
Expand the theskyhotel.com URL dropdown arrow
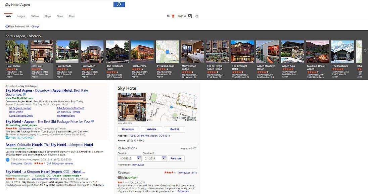32,148
